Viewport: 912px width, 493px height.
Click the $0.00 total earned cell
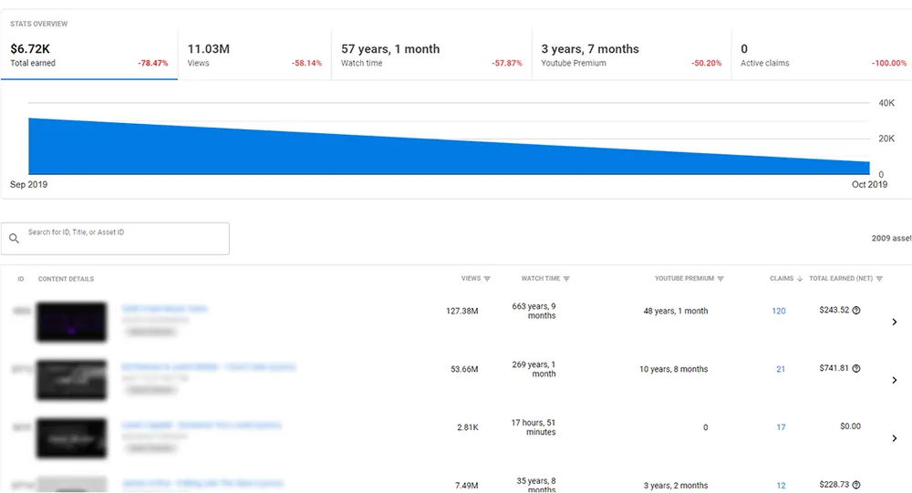click(850, 426)
